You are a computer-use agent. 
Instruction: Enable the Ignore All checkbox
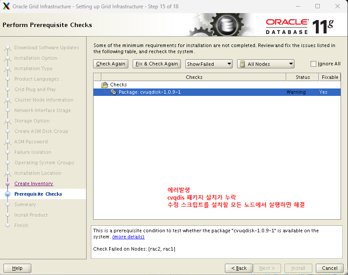pyautogui.click(x=313, y=64)
